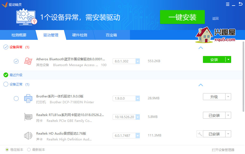The height and width of the screenshot is (154, 245).
Task: Click the wrench repair icon for Realtek audio
Action: 200,134
